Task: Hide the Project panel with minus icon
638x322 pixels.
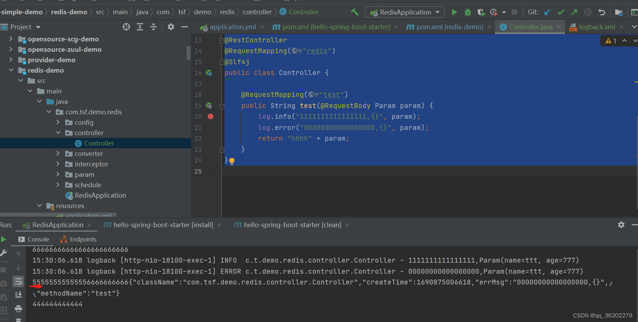Action: tap(184, 27)
